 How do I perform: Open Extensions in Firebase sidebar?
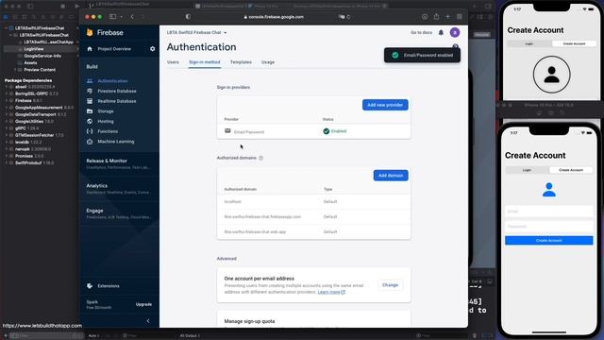109,286
